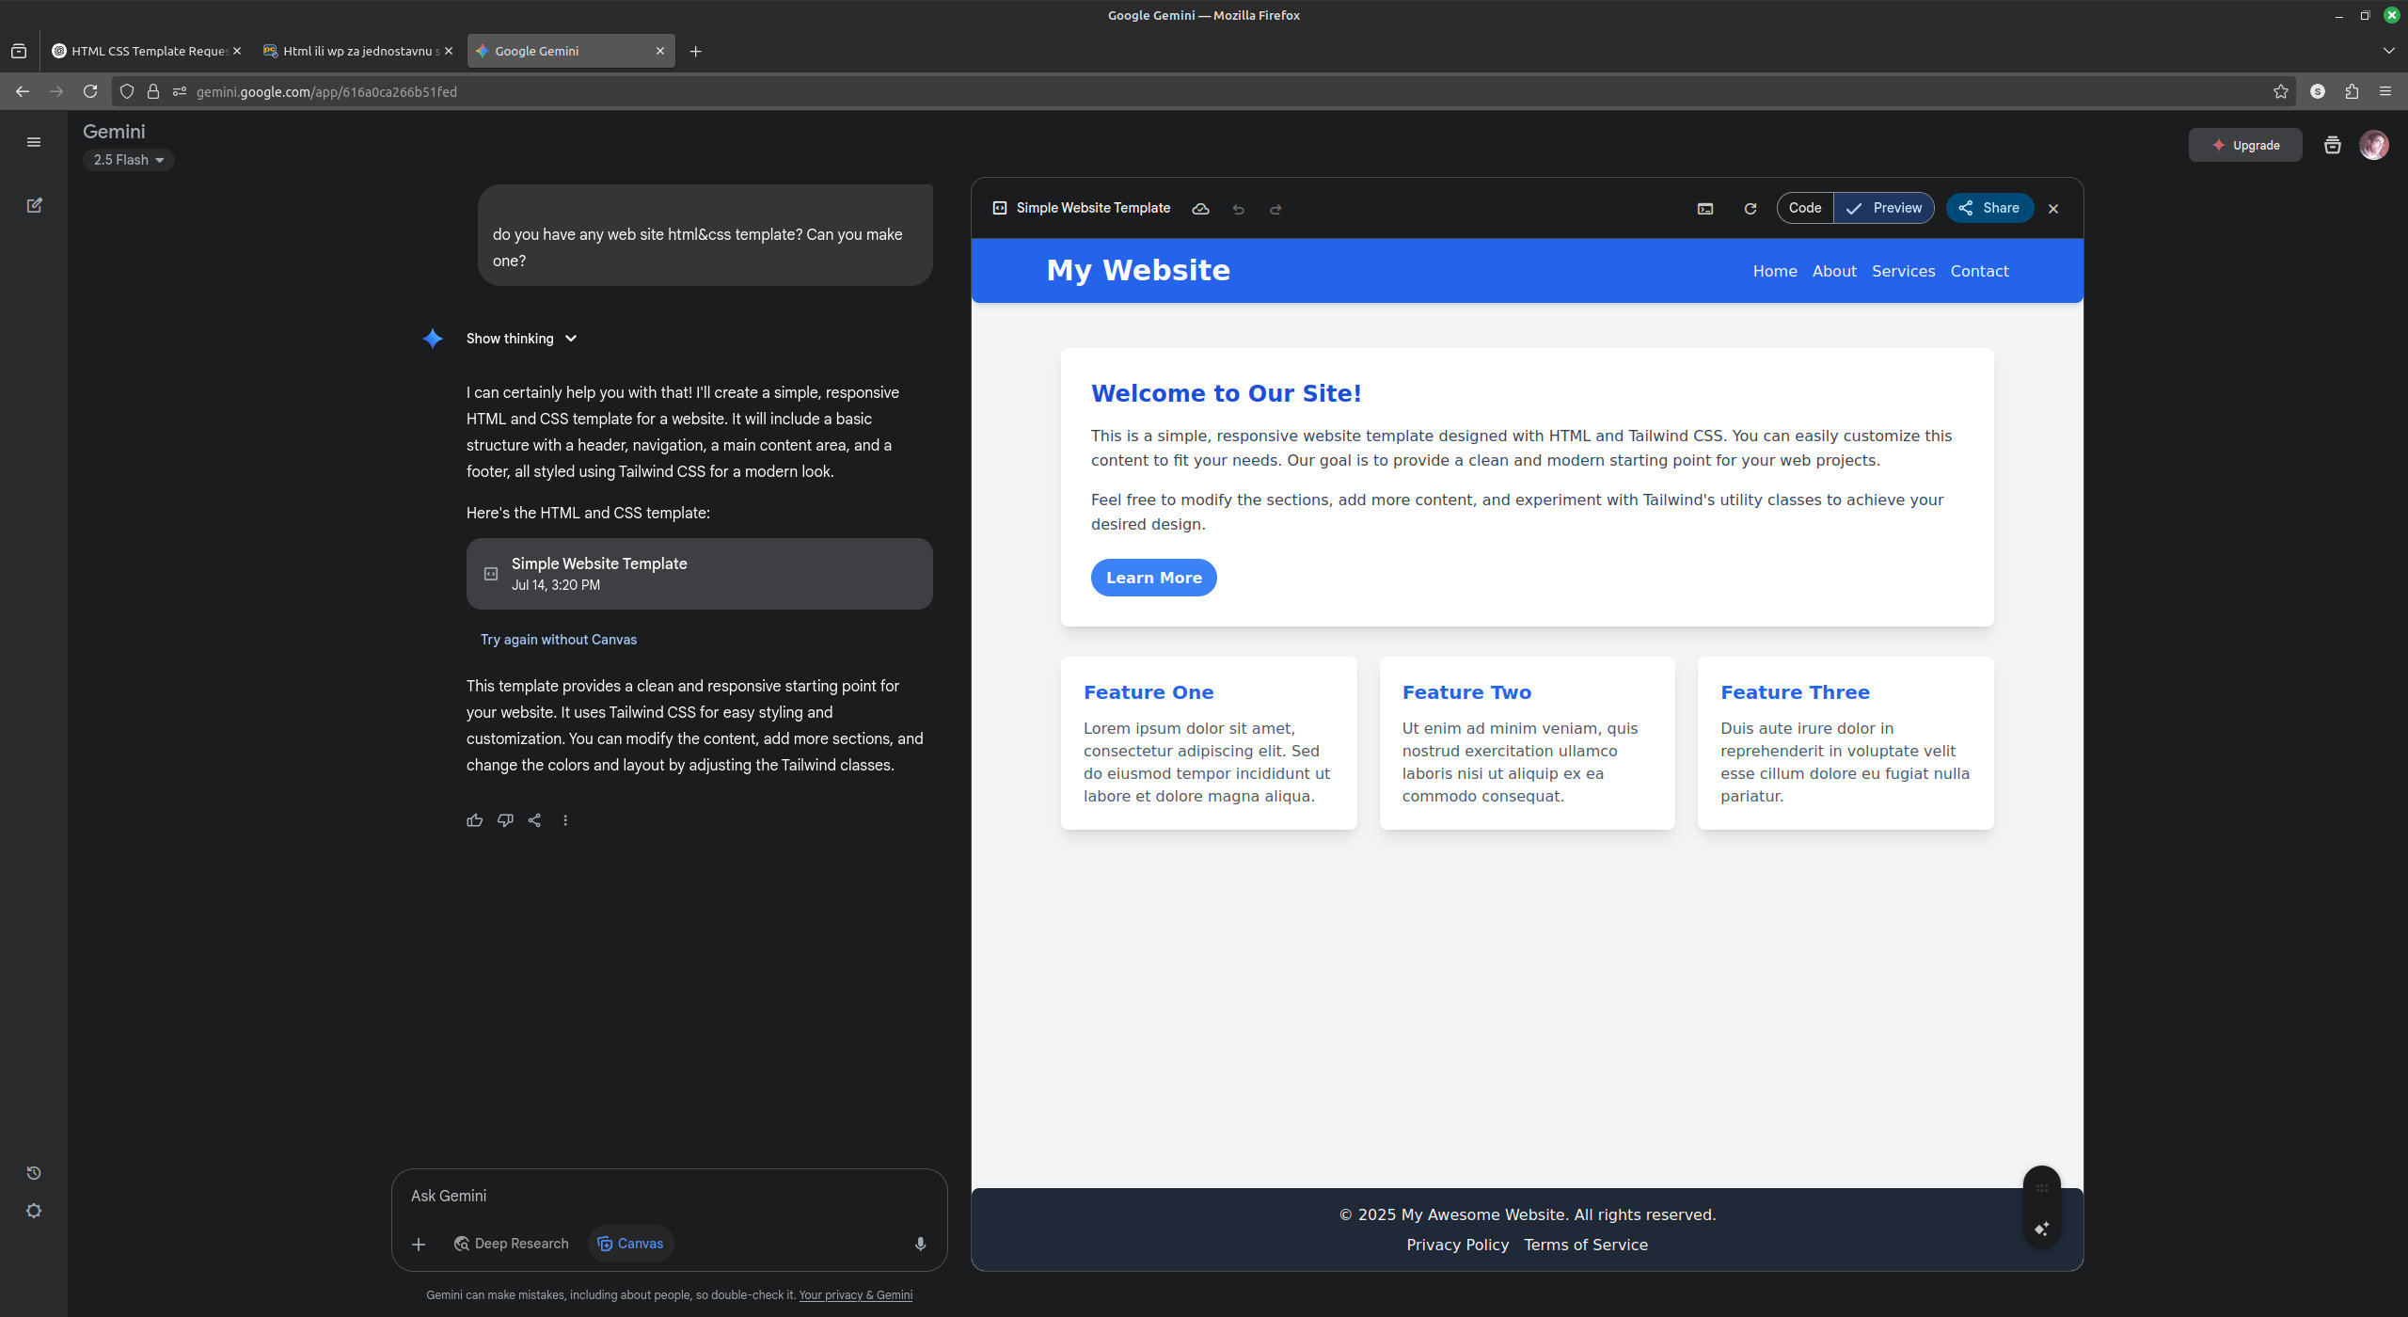The image size is (2408, 1317).
Task: Open more options for the response
Action: click(x=565, y=820)
